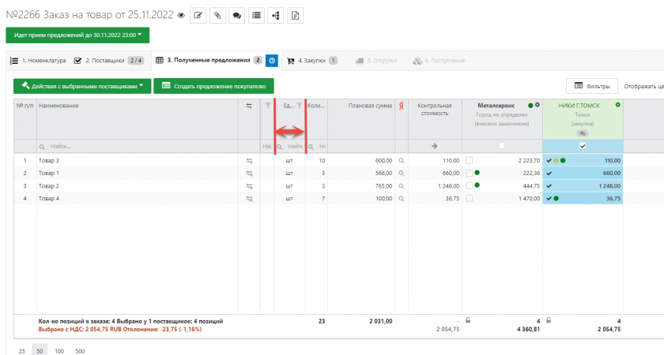Open the comments chat bubble icon
The image size is (664, 355).
point(236,15)
